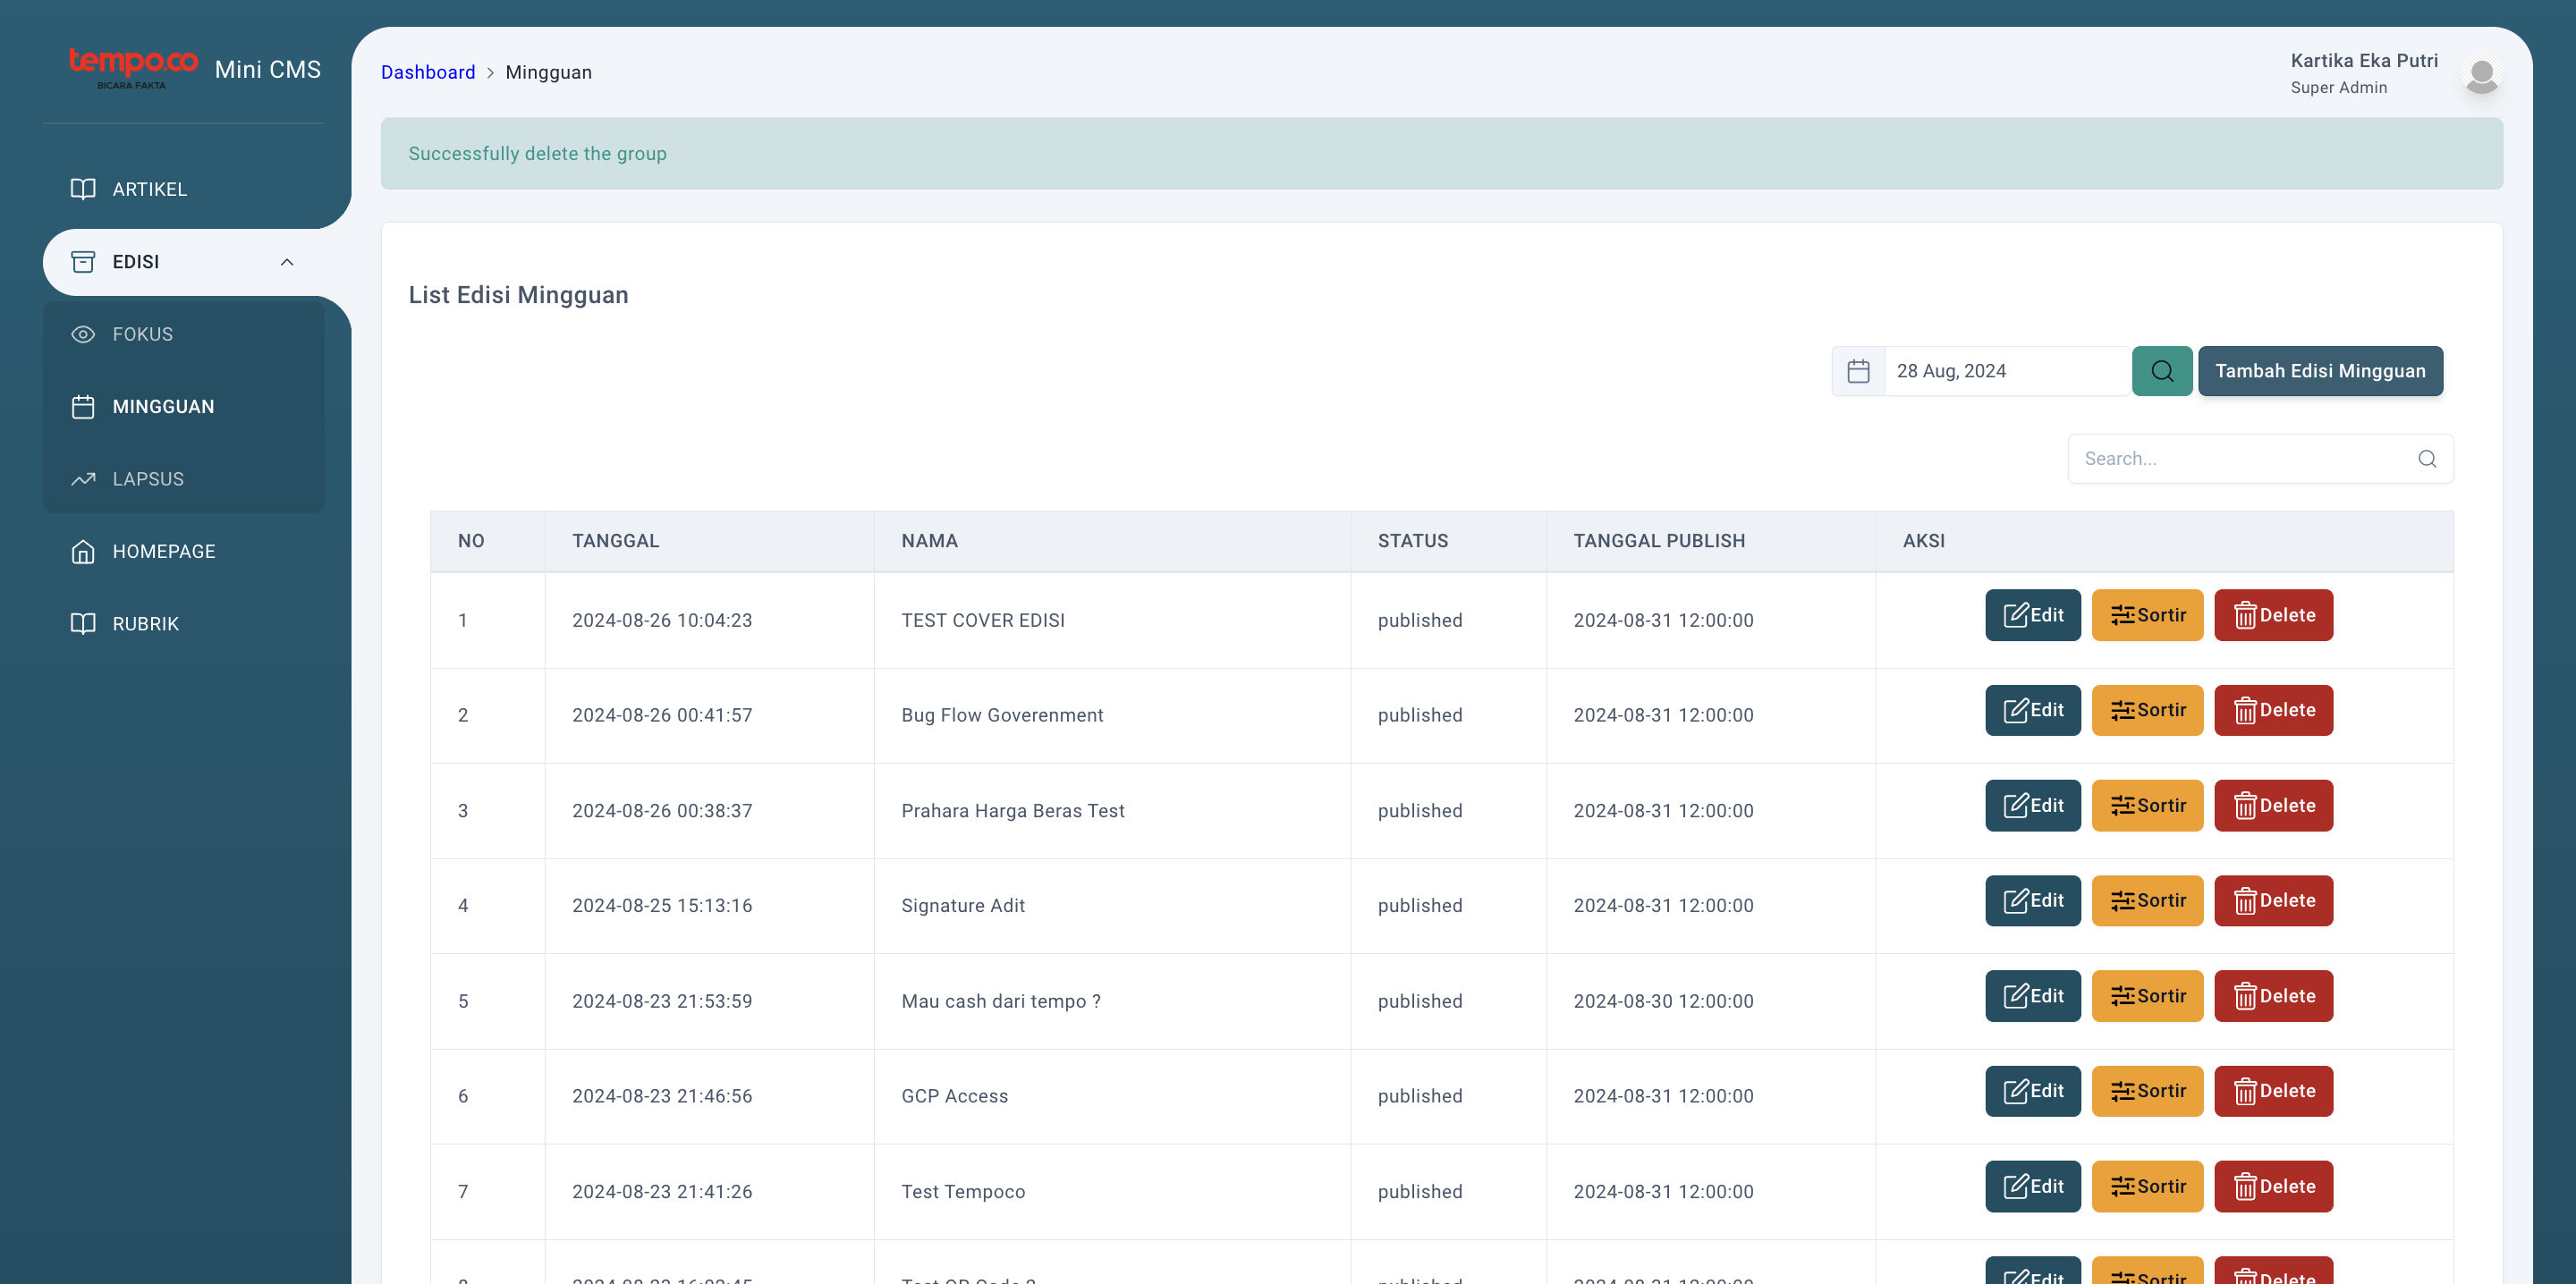Screen dimensions: 2576x1284
Task: Delete the TEST COVER EDISI row
Action: pyautogui.click(x=2273, y=615)
